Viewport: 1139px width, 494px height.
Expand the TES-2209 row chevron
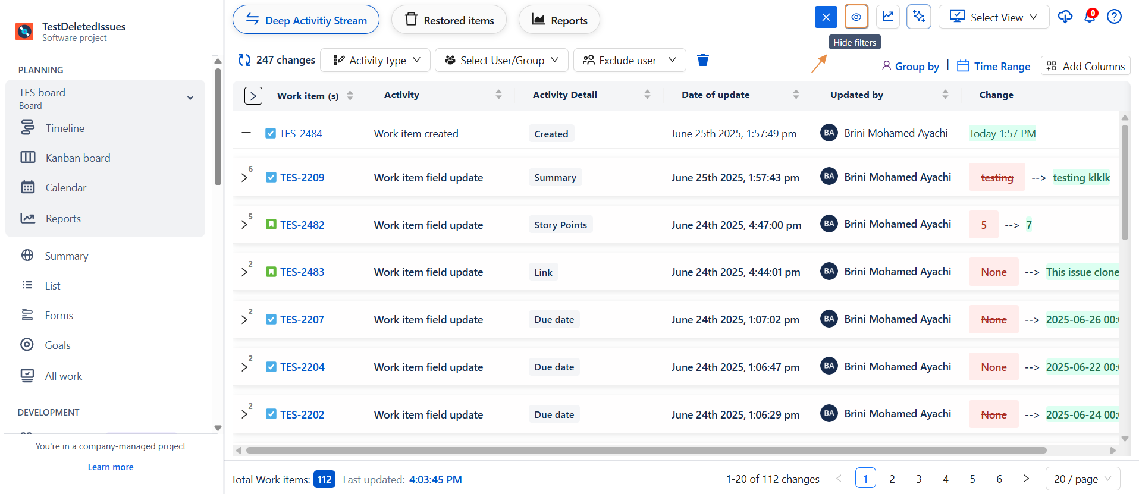click(244, 178)
